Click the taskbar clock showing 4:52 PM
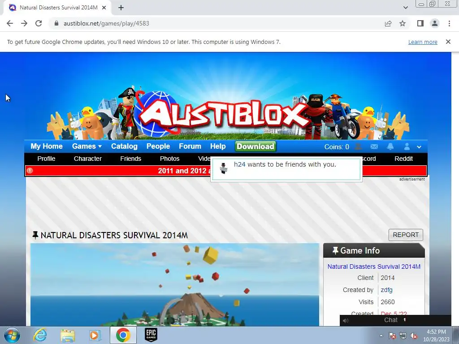 pos(436,335)
